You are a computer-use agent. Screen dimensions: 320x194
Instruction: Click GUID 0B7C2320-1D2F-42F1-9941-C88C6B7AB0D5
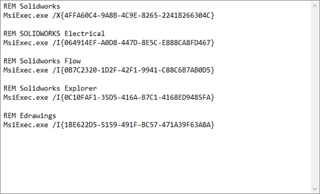[x=137, y=70]
